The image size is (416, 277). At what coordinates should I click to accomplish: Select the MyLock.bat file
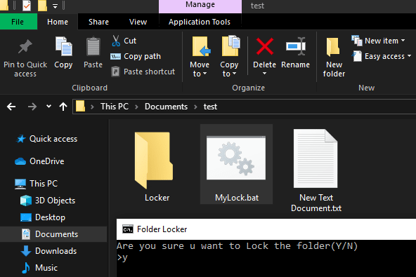[x=236, y=164]
